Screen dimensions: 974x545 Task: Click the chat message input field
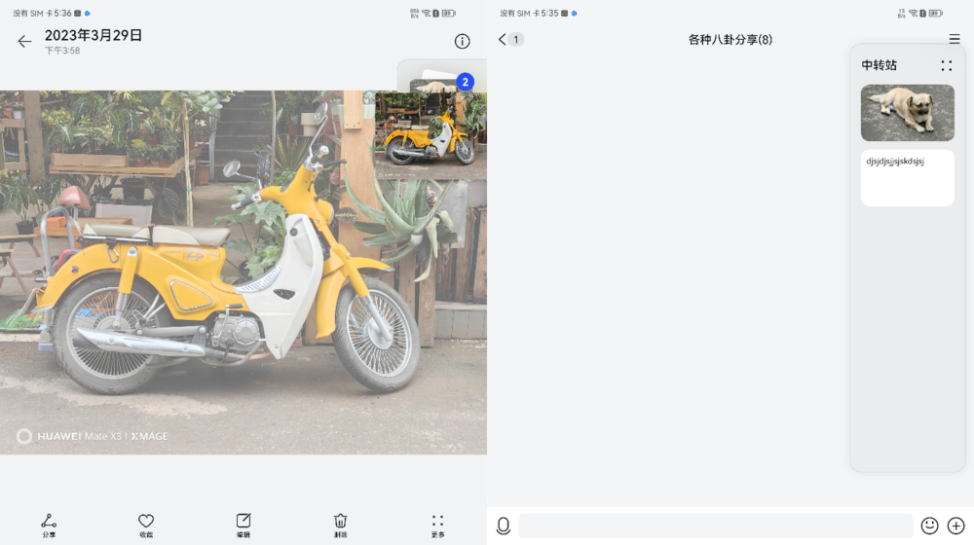[715, 526]
